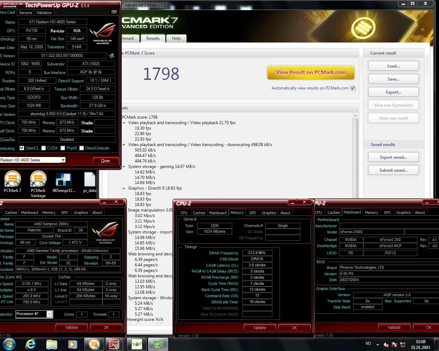Open Memory tab in right CPU-Z window
The height and width of the screenshot is (351, 439).
pos(371,213)
